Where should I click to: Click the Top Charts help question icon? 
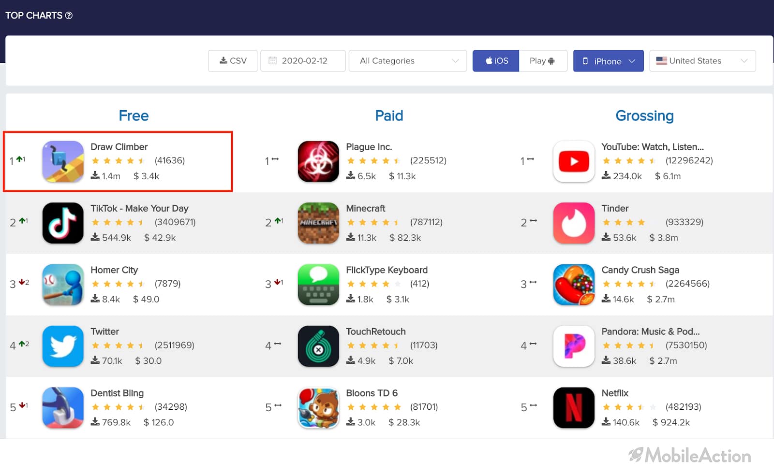(x=69, y=15)
